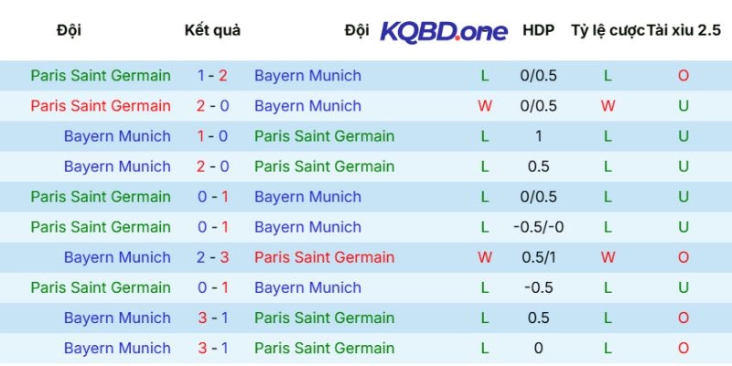Viewport: 732px width, 366px height.
Task: Select the Kết quả column header
Action: pyautogui.click(x=212, y=30)
